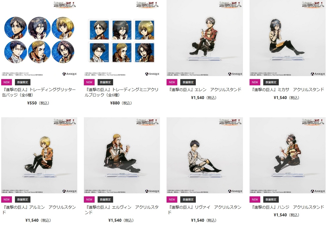Click the エルヴィン アクリルスタンド title link
Image resolution: width=334 pixels, height=225 pixels.
[122, 210]
